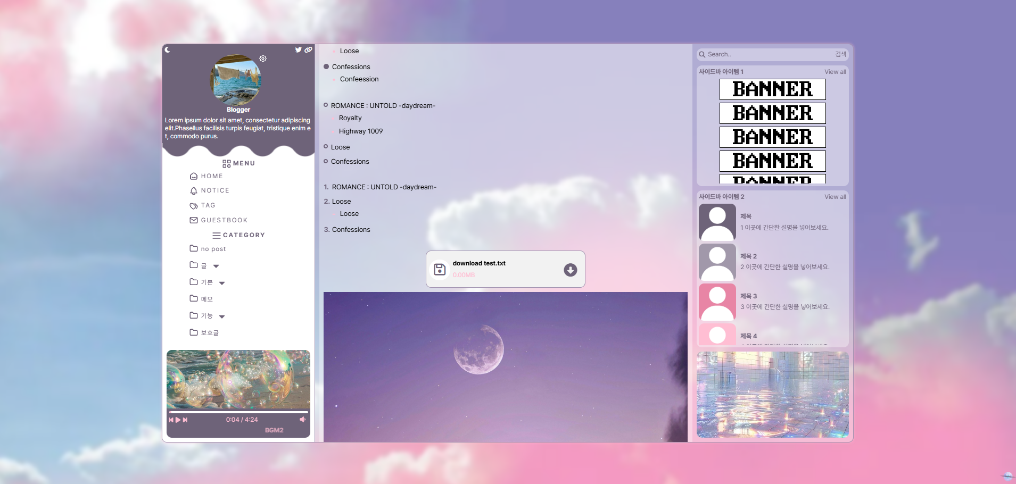Click the soap bubbles album art
The height and width of the screenshot is (484, 1016).
click(238, 379)
